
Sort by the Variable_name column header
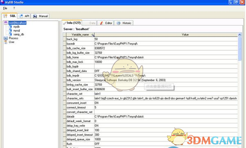click(x=80, y=34)
